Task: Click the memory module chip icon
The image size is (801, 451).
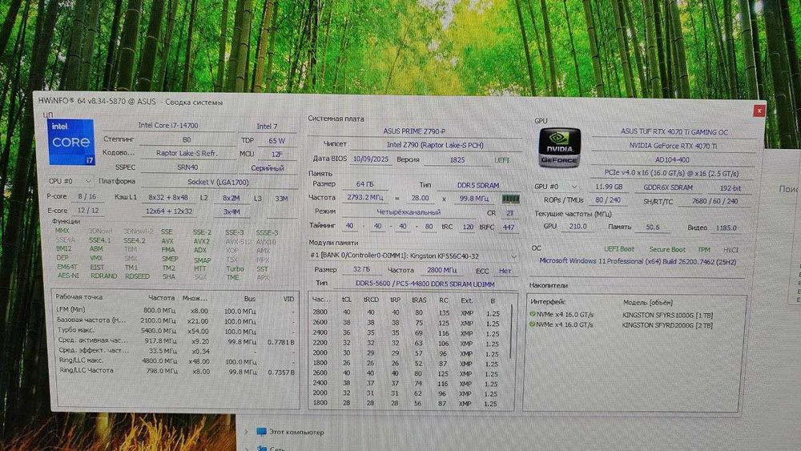Action: [x=509, y=199]
